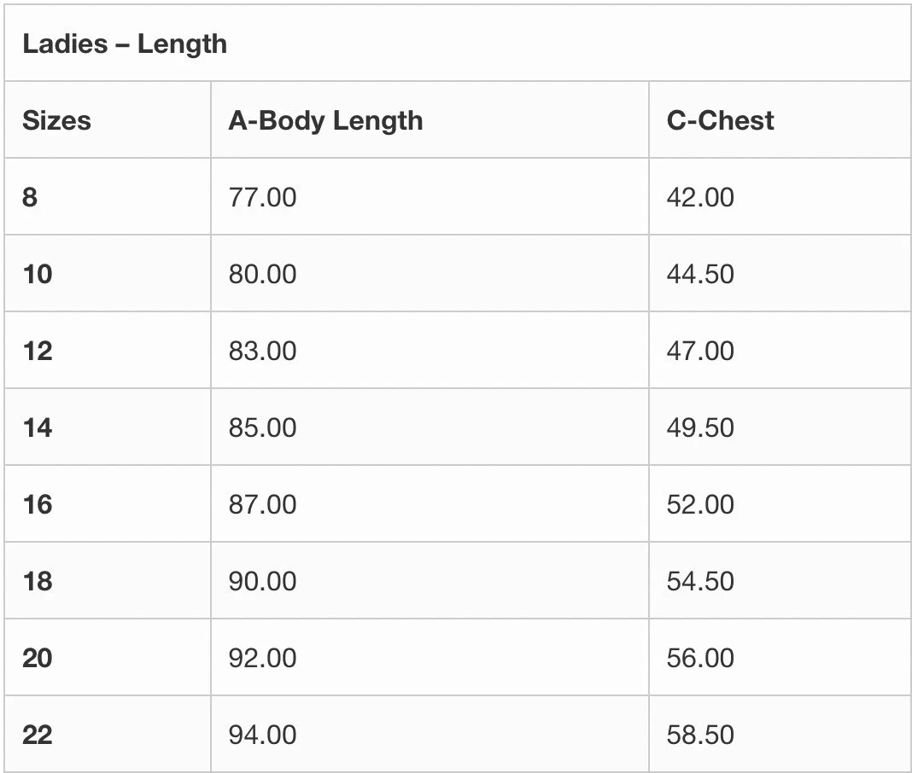Click the size 18 row label
Image resolution: width=912 pixels, height=773 pixels.
37,581
